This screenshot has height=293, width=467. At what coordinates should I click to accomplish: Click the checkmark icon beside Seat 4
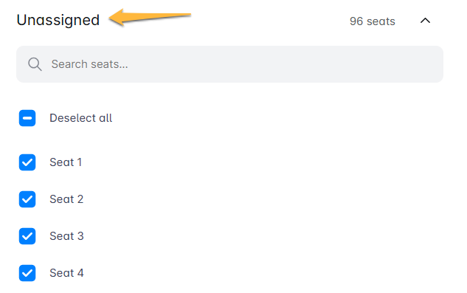[27, 273]
